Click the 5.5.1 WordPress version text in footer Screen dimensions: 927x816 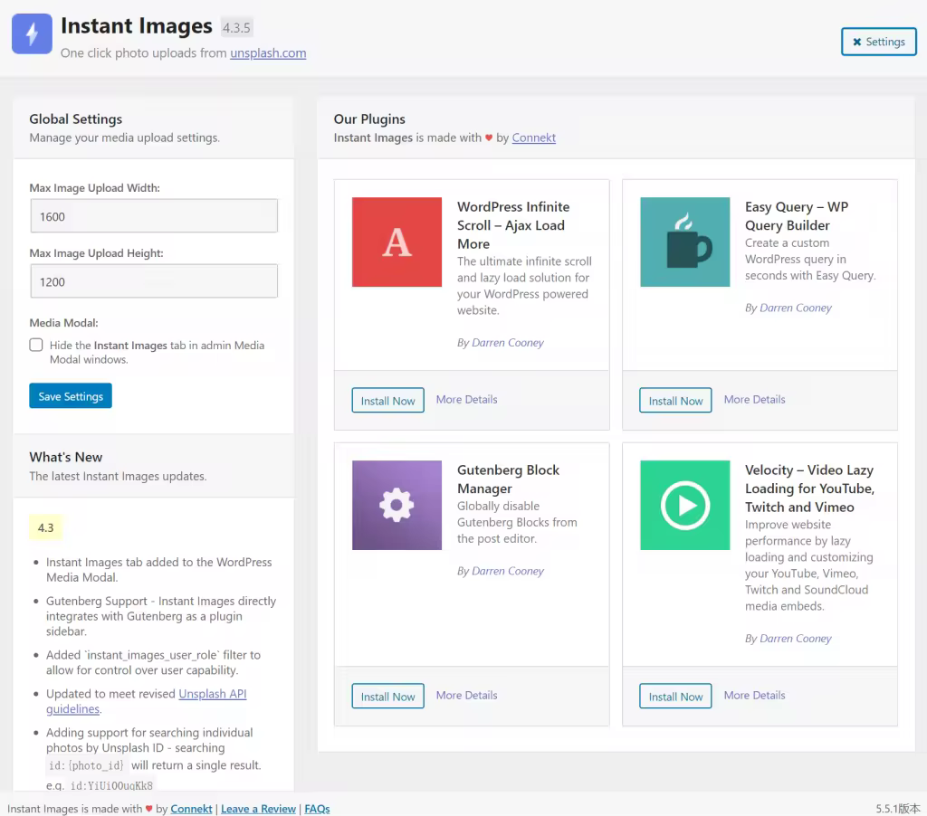897,809
